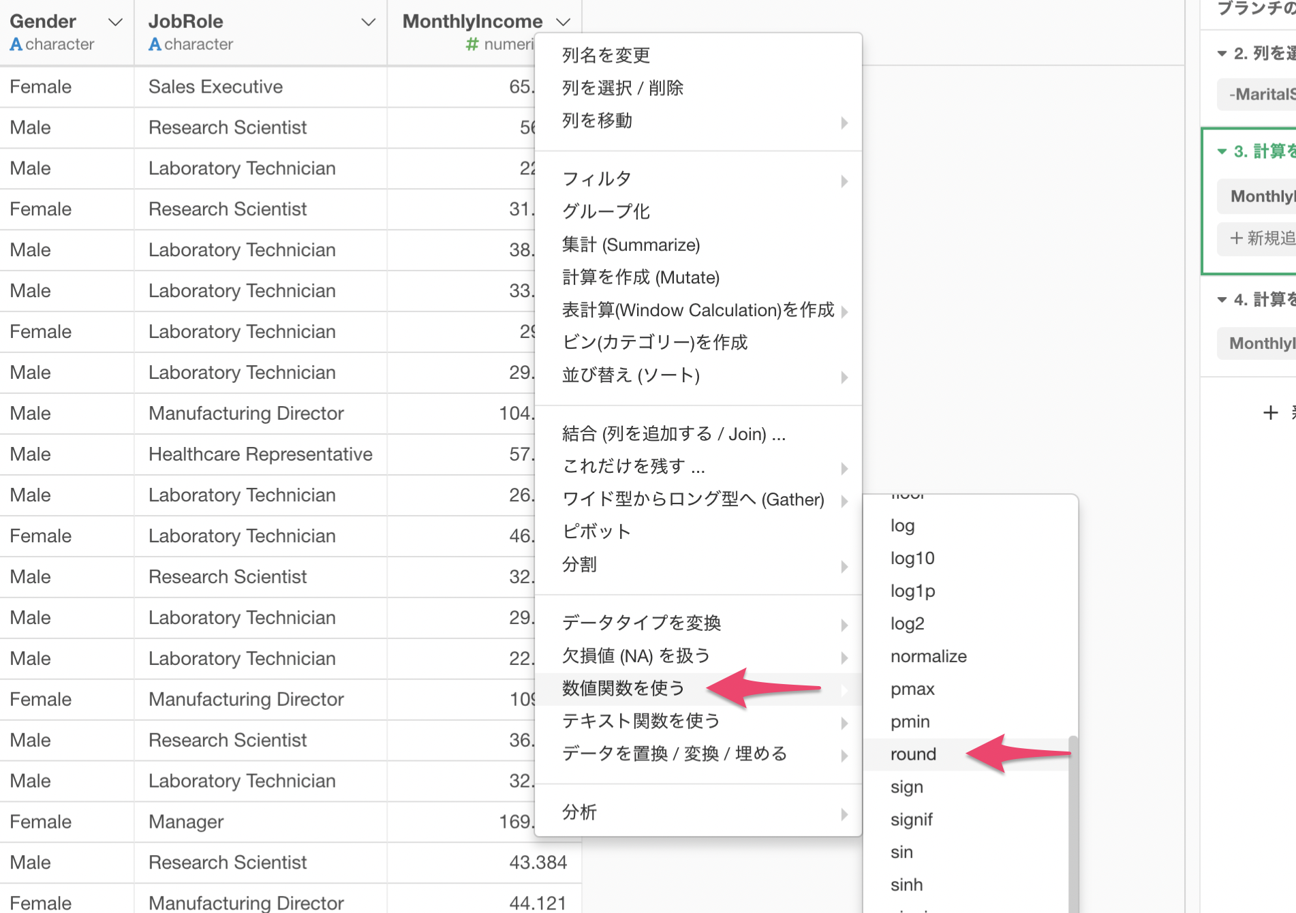The width and height of the screenshot is (1296, 913).
Task: Click the character type icon under JobRole
Action: [155, 44]
